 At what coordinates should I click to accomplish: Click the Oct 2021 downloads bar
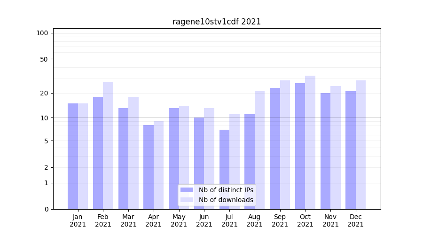[310, 142]
